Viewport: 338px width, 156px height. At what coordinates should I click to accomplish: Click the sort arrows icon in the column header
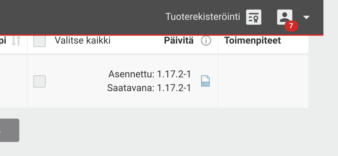point(16,41)
